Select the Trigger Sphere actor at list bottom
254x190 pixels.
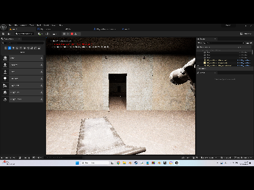point(23,99)
